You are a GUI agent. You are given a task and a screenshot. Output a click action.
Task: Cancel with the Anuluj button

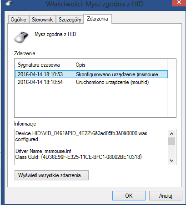[166, 195]
